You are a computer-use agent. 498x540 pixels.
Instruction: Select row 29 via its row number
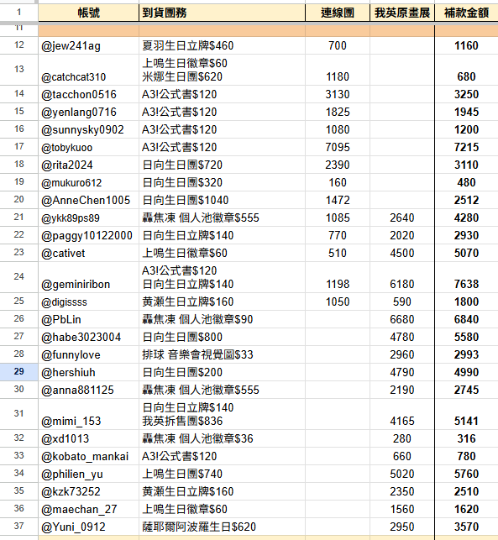click(x=19, y=372)
